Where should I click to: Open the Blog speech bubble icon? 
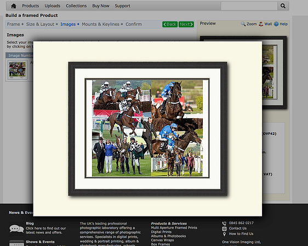coord(16,229)
